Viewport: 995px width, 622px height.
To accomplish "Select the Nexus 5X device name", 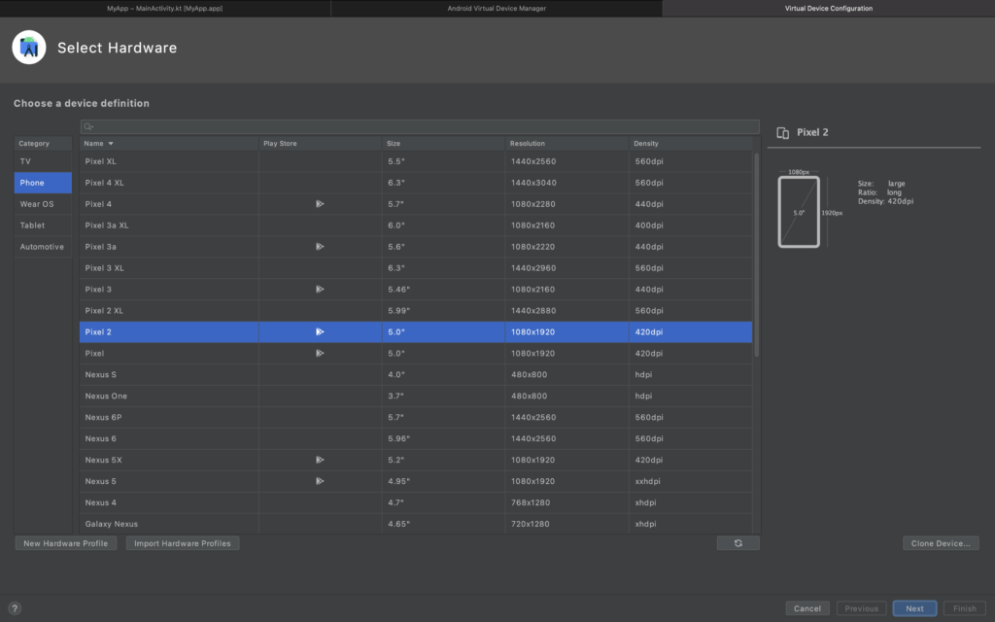I will click(x=103, y=460).
